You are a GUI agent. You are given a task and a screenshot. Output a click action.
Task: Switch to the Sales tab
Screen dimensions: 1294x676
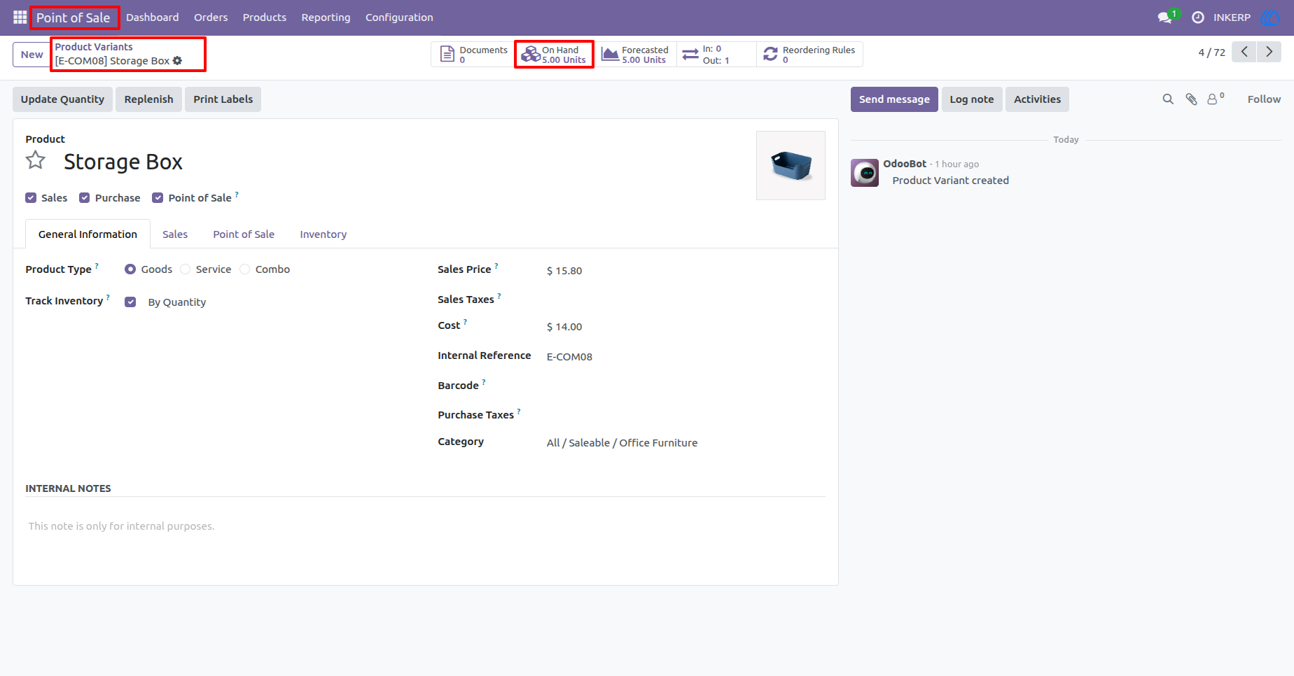[x=175, y=234]
